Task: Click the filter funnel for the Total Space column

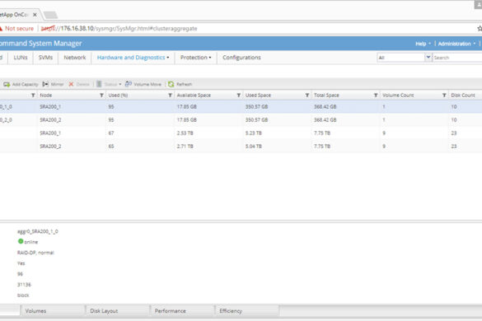Action: click(376, 95)
